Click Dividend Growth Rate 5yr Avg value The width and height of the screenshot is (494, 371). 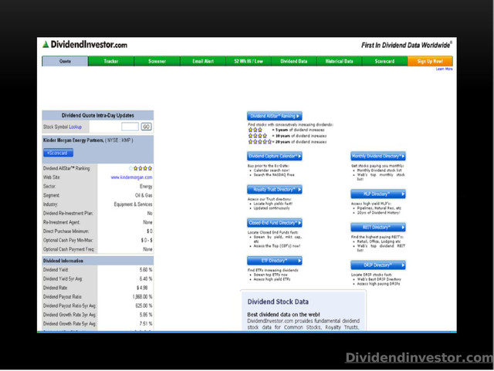point(146,323)
